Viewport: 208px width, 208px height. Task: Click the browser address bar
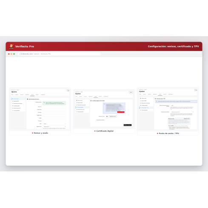(59, 54)
